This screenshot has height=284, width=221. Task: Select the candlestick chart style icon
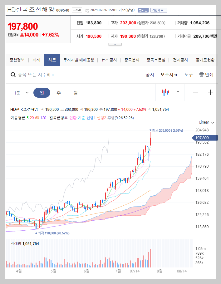pos(165,92)
